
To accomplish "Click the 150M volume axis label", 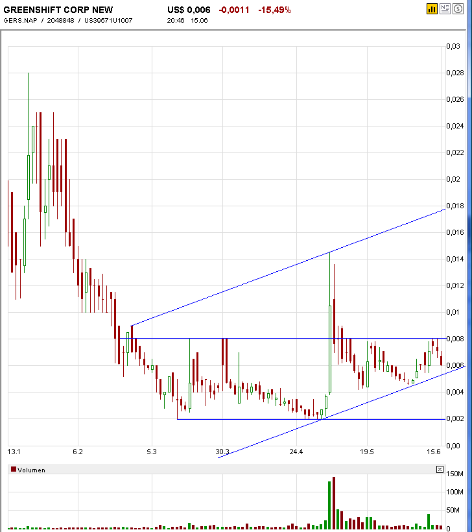I will click(455, 474).
